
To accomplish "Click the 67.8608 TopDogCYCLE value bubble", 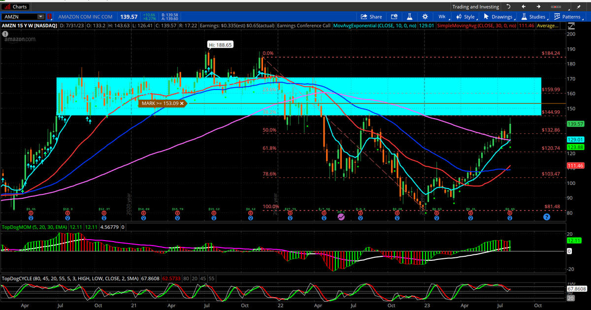I will pyautogui.click(x=577, y=289).
